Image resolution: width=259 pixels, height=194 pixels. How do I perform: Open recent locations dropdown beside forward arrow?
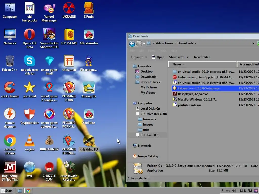(144, 43)
